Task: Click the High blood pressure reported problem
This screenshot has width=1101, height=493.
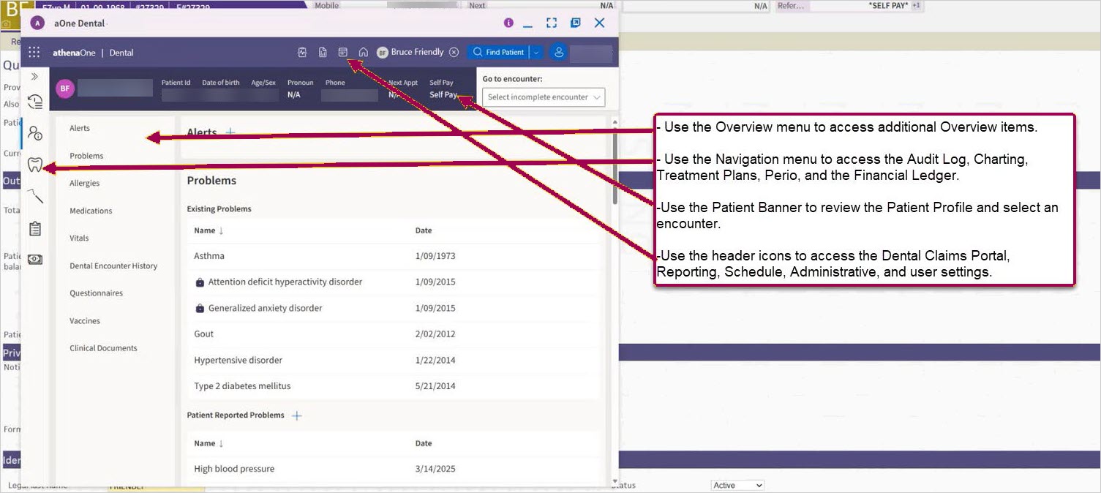Action: click(234, 469)
